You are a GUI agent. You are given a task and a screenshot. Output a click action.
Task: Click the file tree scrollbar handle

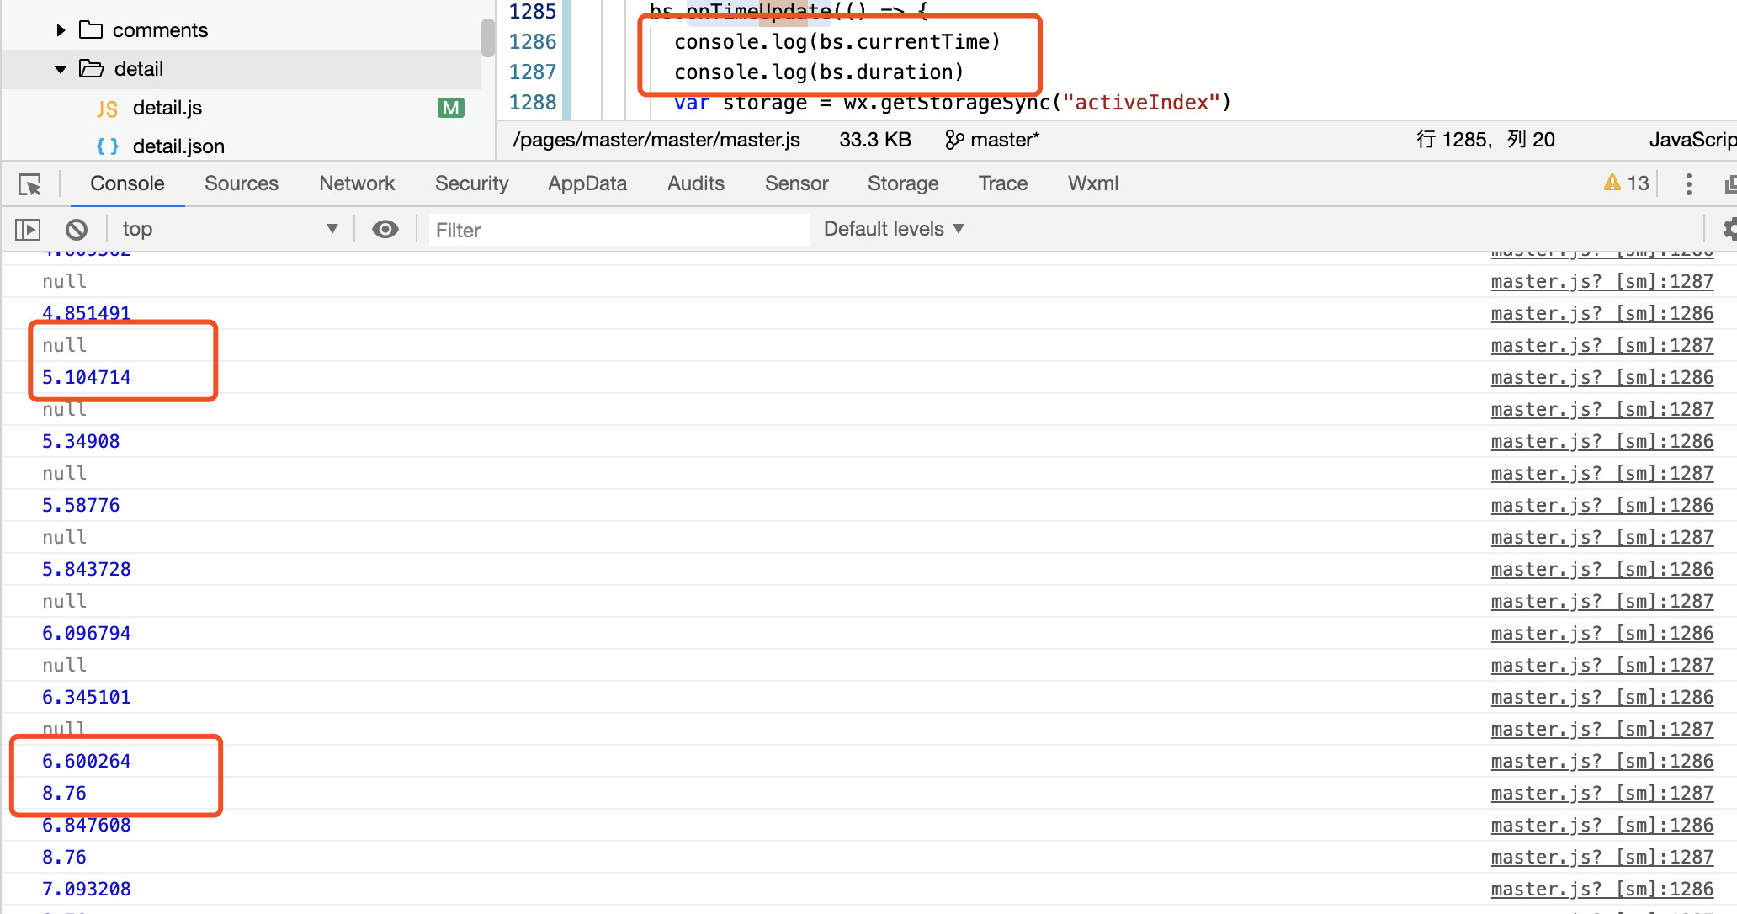tap(487, 38)
